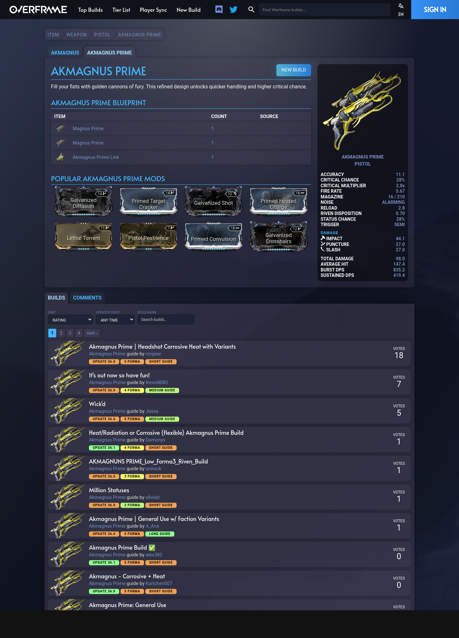Image resolution: width=459 pixels, height=638 pixels.
Task: Switch to the Akmagnus tab
Action: 65,53
